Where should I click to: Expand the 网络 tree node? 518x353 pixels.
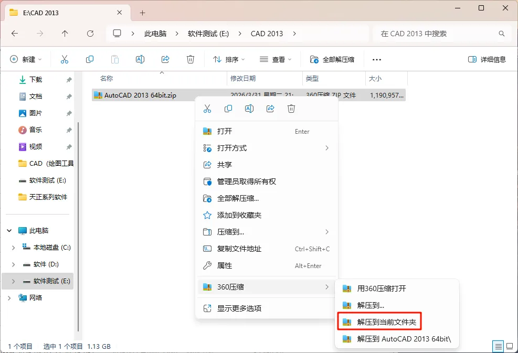[9, 298]
